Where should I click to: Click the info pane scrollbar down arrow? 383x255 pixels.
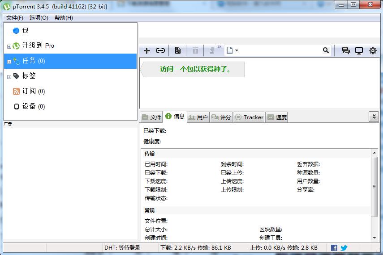pyautogui.click(x=374, y=238)
